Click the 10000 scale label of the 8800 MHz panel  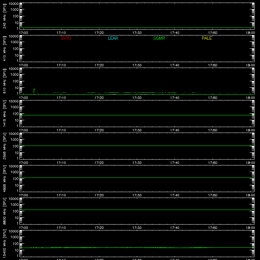point(14,199)
